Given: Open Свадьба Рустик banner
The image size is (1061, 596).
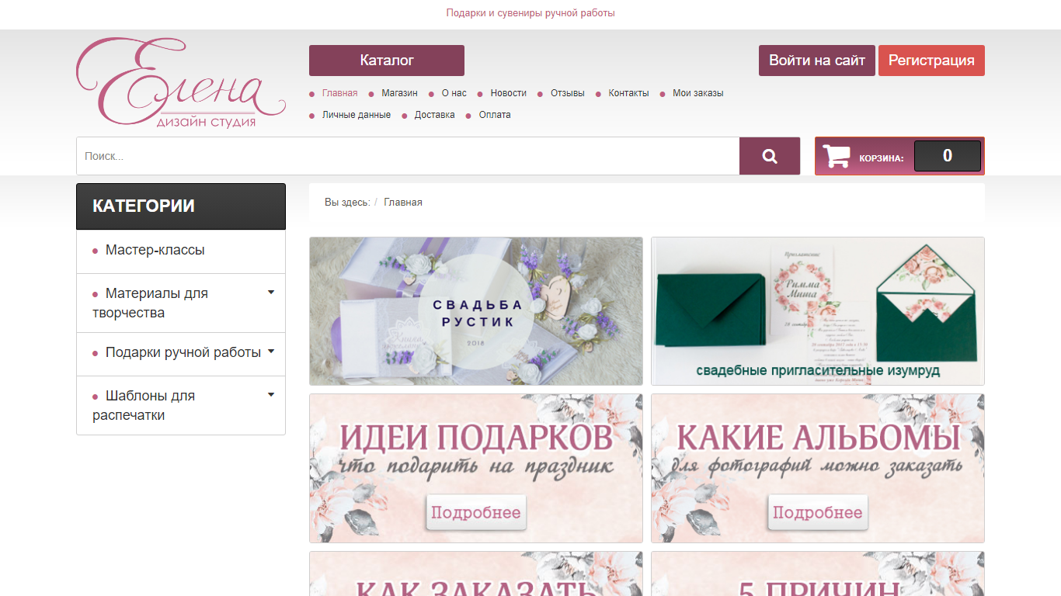Looking at the screenshot, I should click(476, 311).
